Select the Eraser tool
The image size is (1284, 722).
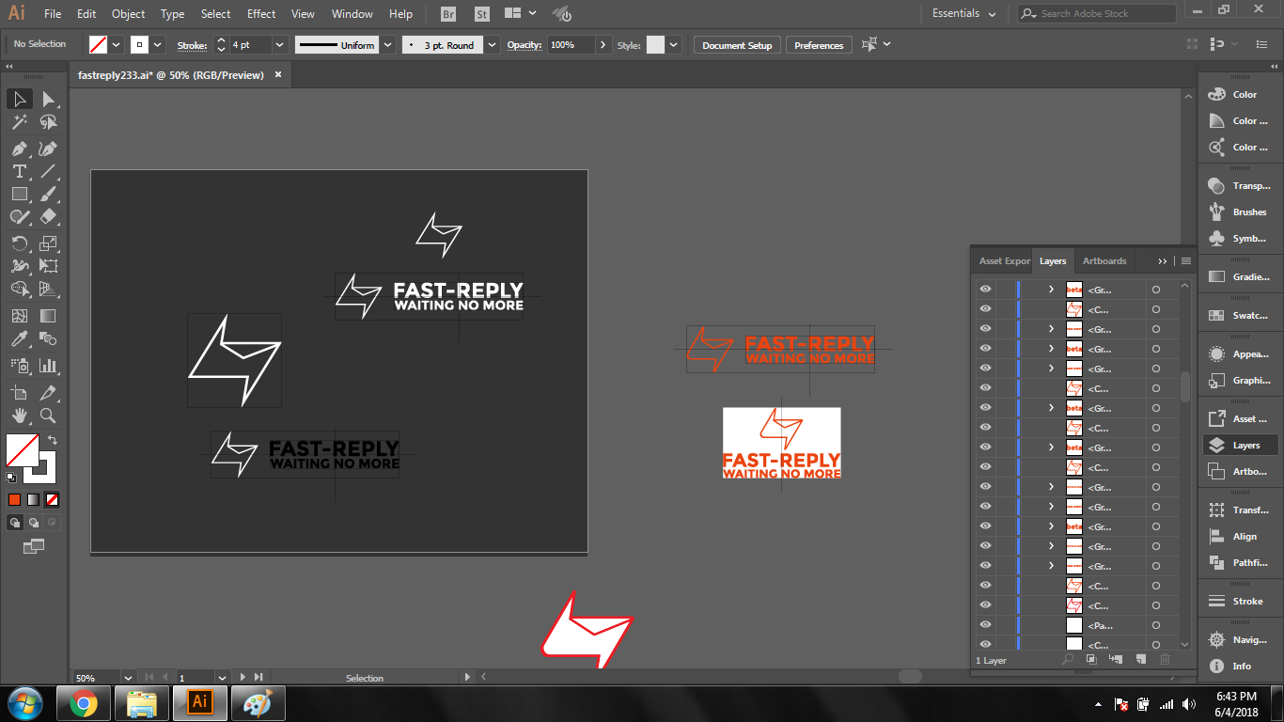[49, 216]
